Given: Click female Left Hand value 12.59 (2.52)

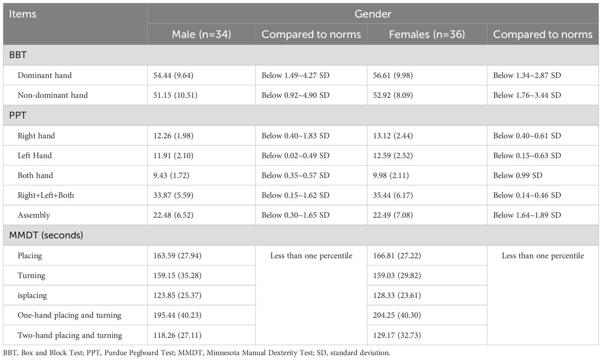Looking at the screenshot, I should tap(393, 156).
